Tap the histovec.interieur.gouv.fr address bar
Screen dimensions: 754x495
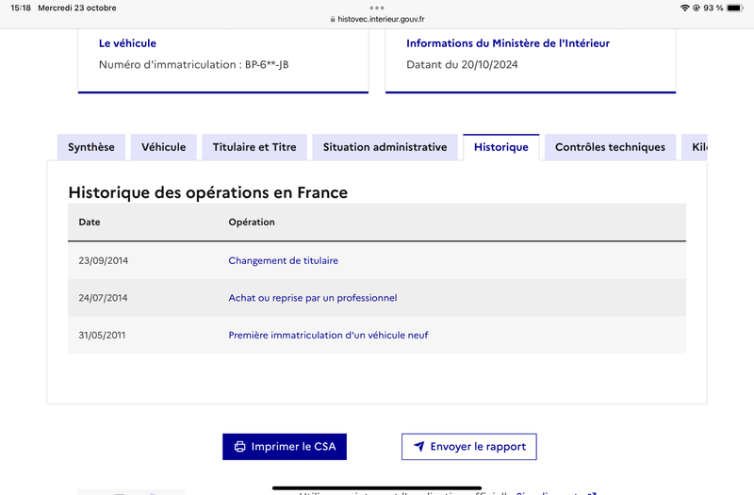point(377,19)
